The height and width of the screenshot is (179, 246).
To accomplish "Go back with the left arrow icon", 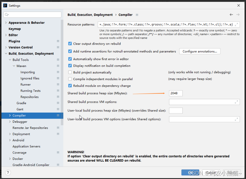I will (231, 15).
